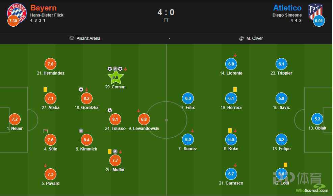Select the Bayern team name heading
Screen dimensions: 333x196
(44, 8)
